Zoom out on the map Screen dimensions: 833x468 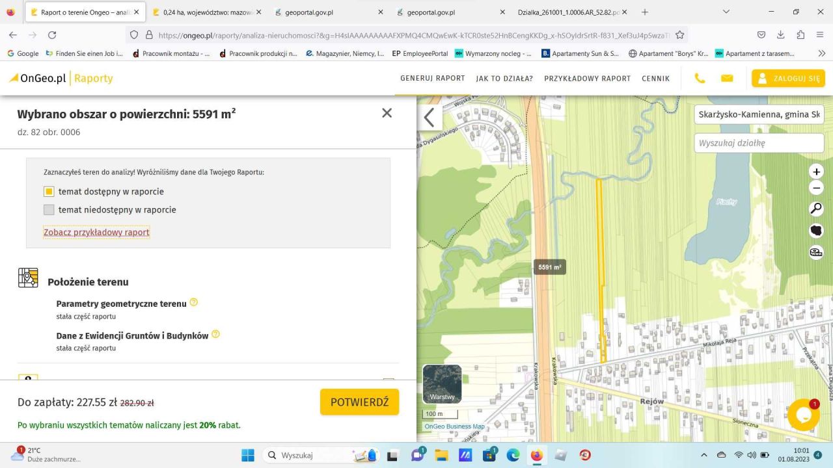816,188
